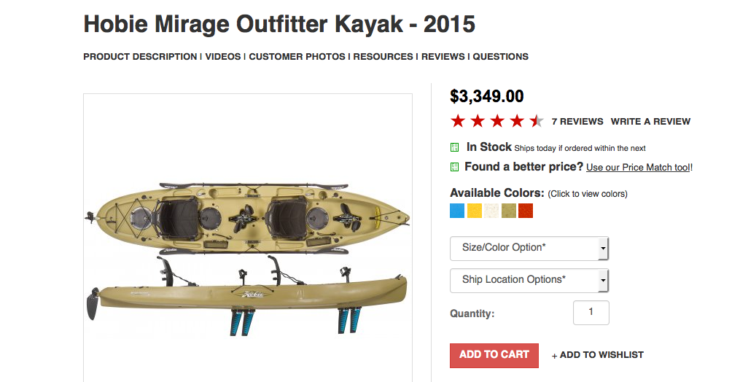Viewport: 740px width, 382px height.
Task: Click the Quantity input field
Action: pyautogui.click(x=591, y=313)
